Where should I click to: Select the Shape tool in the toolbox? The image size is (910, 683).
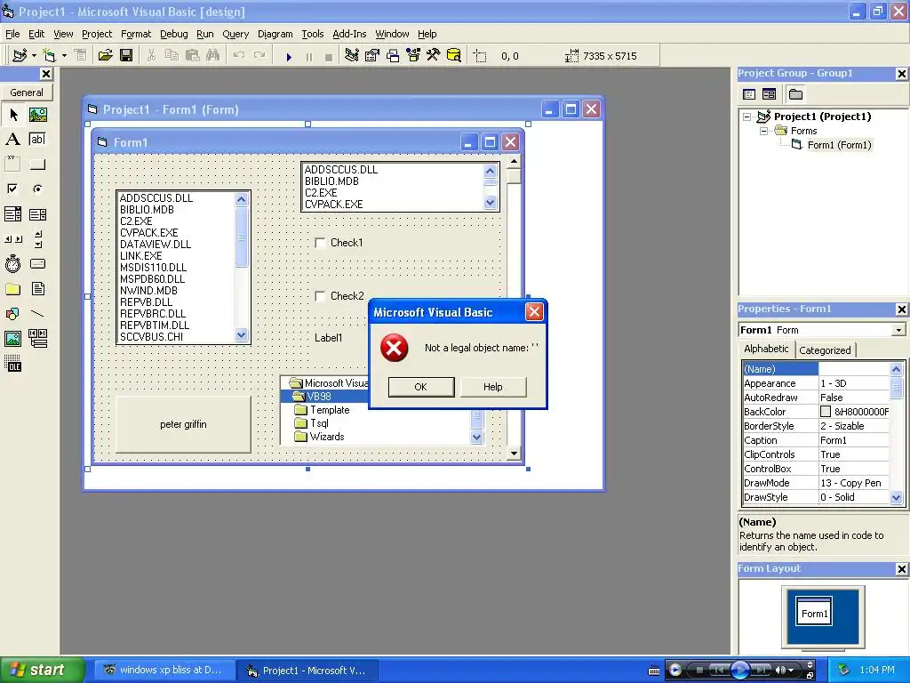tap(12, 314)
